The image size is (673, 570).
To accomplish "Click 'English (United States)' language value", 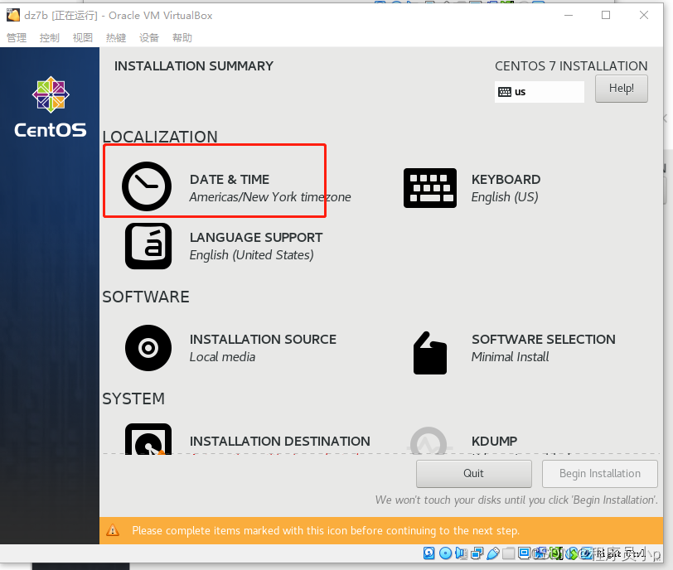I will coord(251,255).
